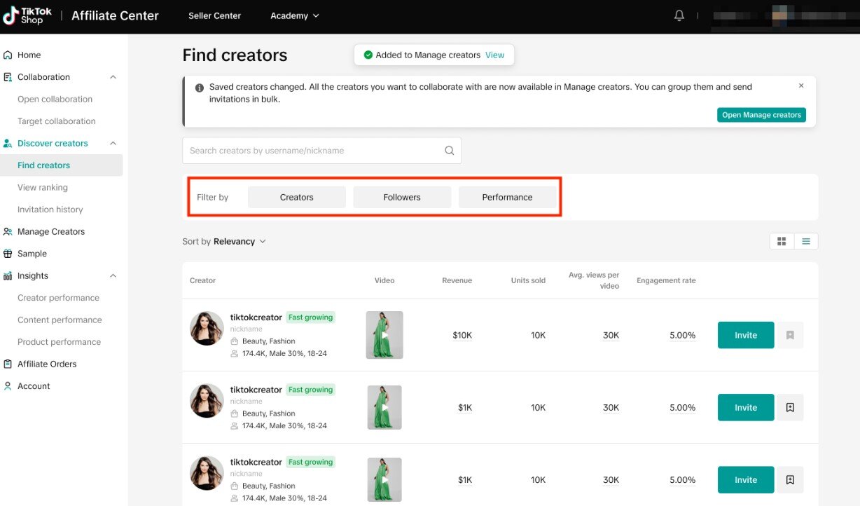Click the search magnifier icon

[x=450, y=151]
